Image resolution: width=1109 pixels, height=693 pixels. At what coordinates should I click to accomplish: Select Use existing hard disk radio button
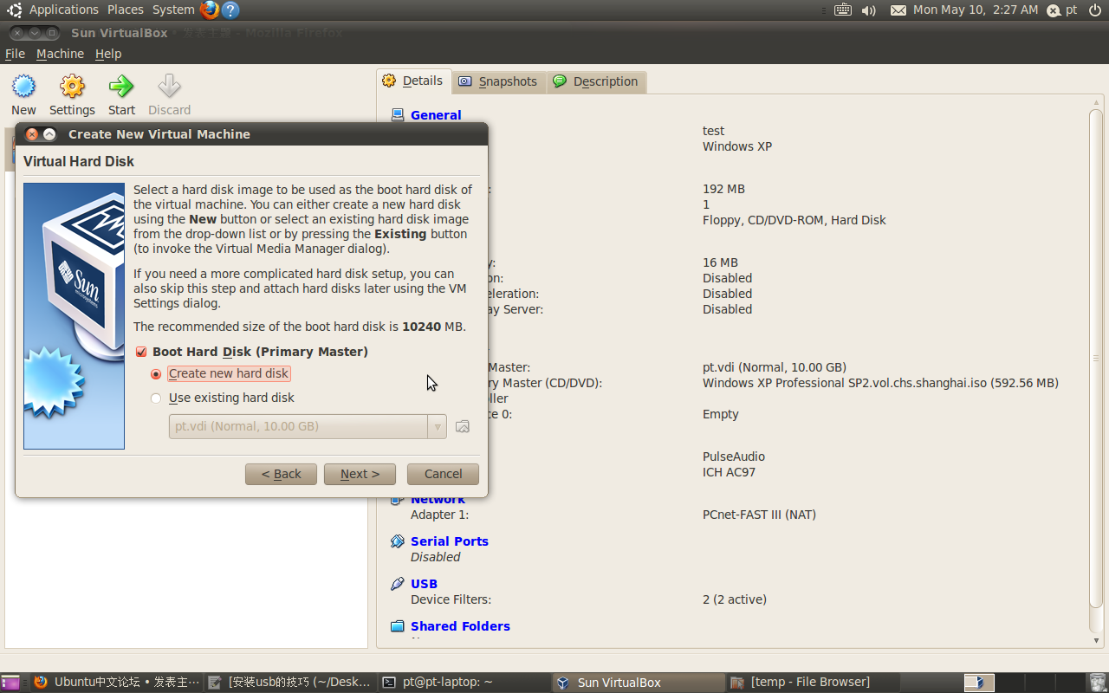click(156, 398)
